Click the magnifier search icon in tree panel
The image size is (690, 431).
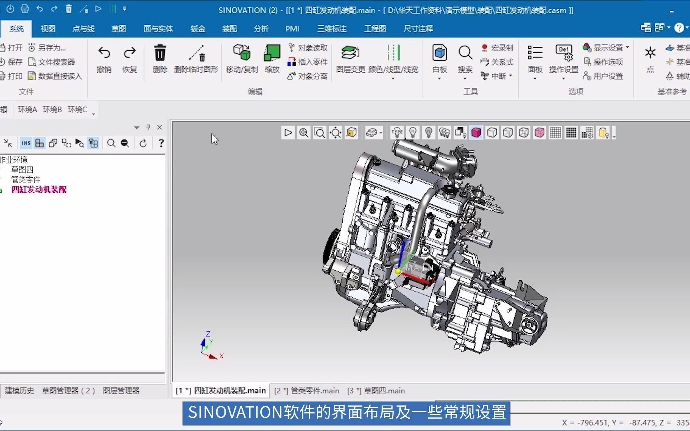coord(111,143)
